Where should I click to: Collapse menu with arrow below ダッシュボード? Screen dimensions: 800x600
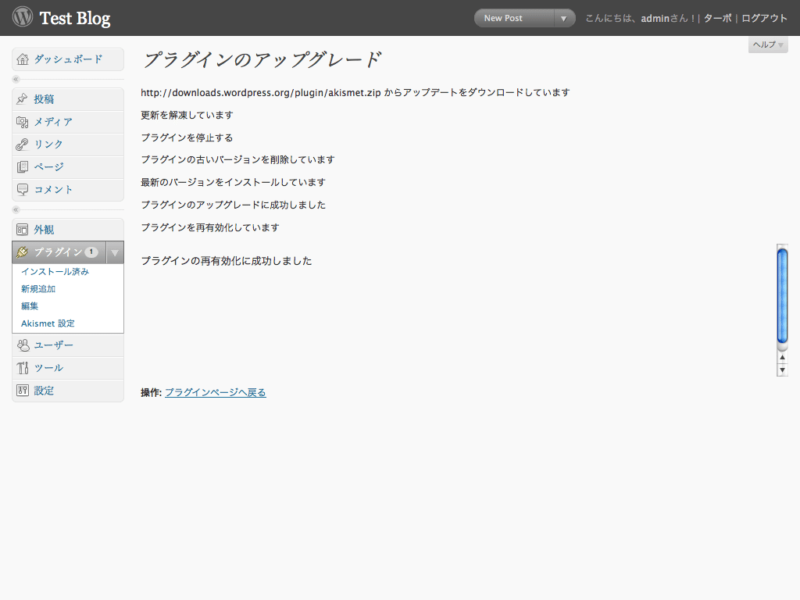pyautogui.click(x=16, y=79)
